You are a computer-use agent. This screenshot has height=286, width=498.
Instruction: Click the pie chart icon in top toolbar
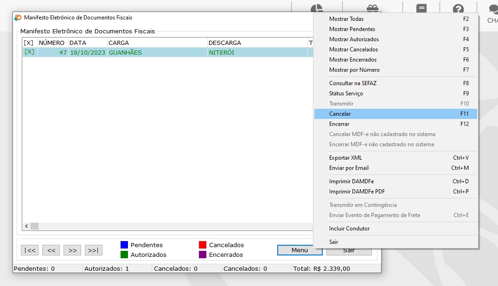316,8
